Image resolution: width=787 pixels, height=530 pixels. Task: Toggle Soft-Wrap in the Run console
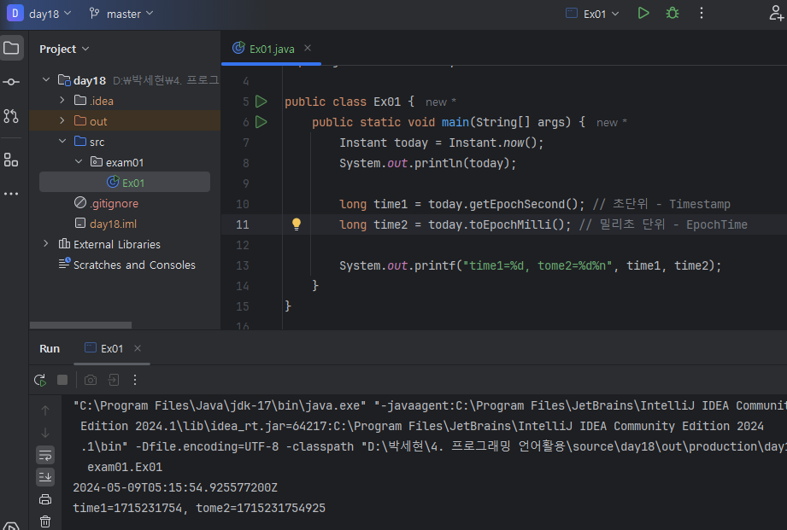pos(45,454)
